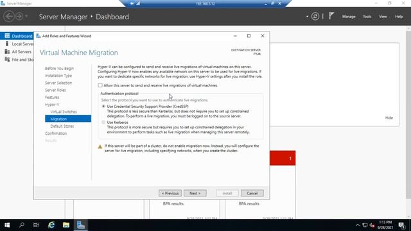Show hidden system tray icons
The width and height of the screenshot is (411, 231).
click(358, 225)
